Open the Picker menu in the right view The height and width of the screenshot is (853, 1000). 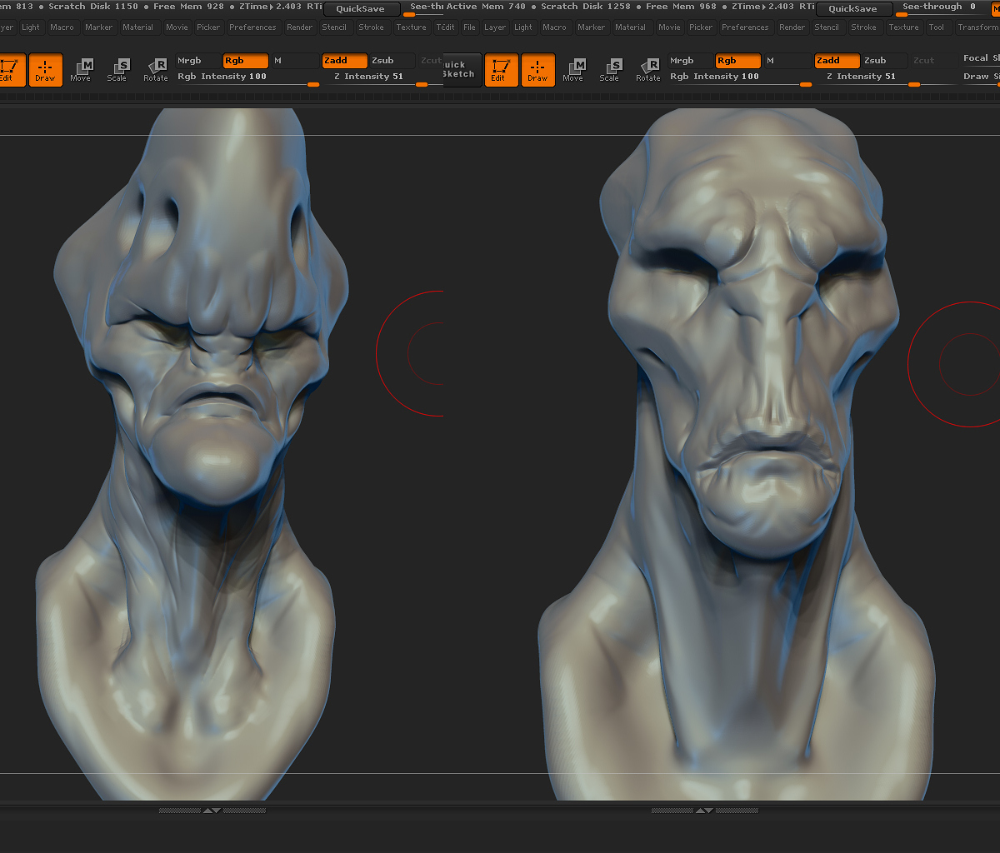701,27
